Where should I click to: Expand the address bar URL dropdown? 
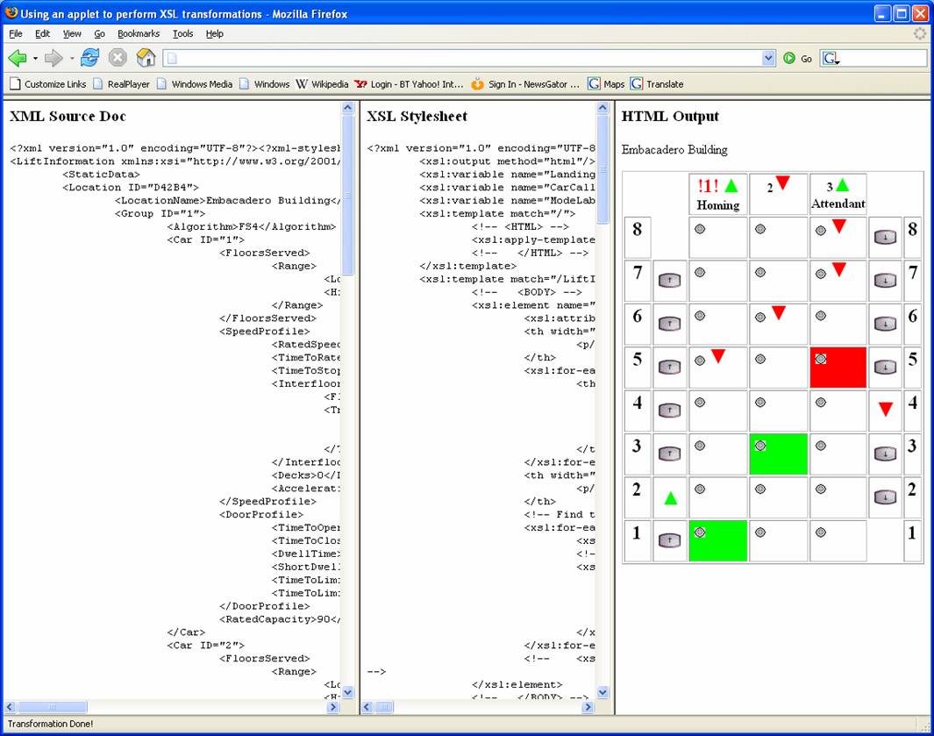[768, 58]
